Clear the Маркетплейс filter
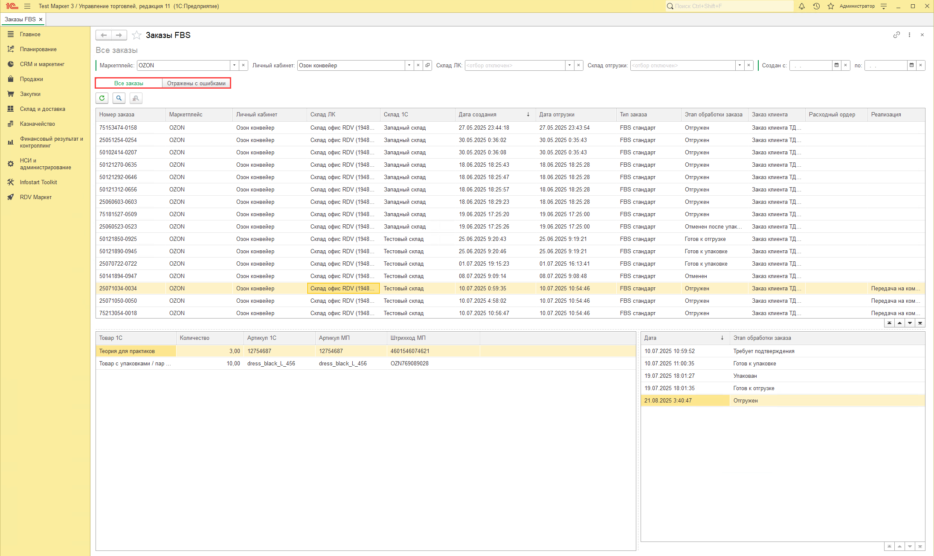This screenshot has height=556, width=934. click(x=243, y=65)
